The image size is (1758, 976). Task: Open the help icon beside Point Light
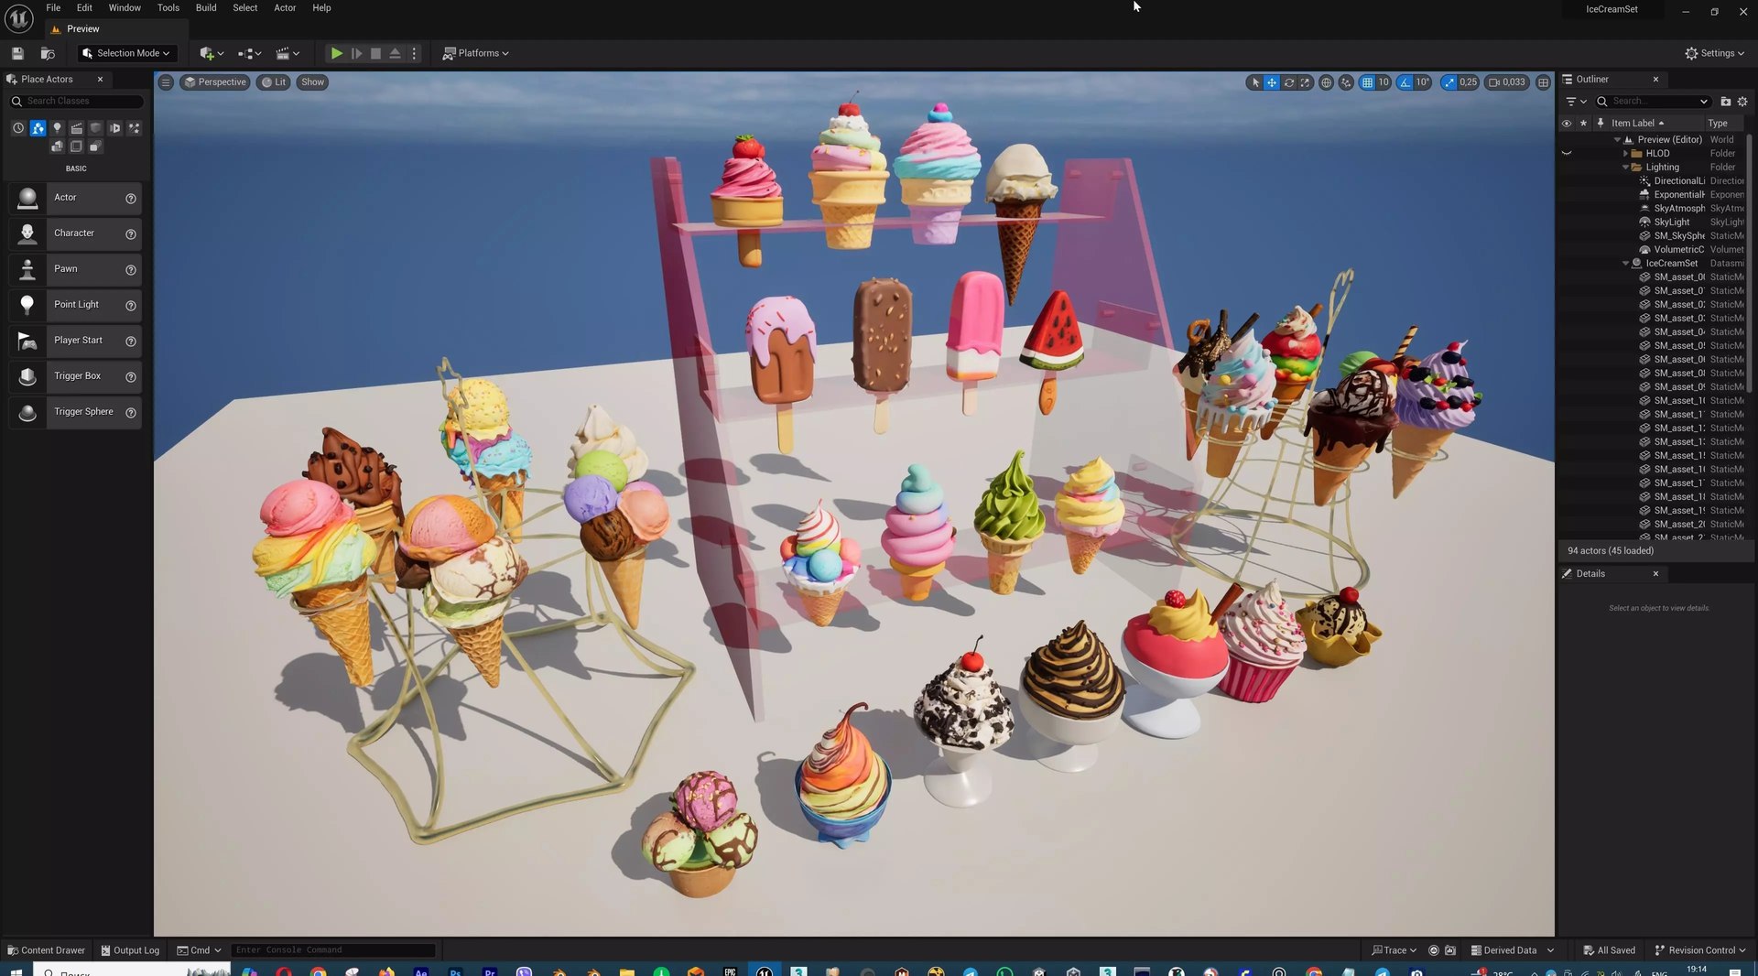click(x=131, y=305)
